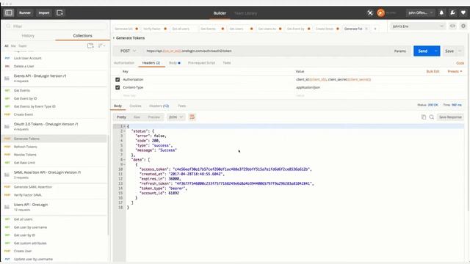Click the collections Filter search field

56,26
